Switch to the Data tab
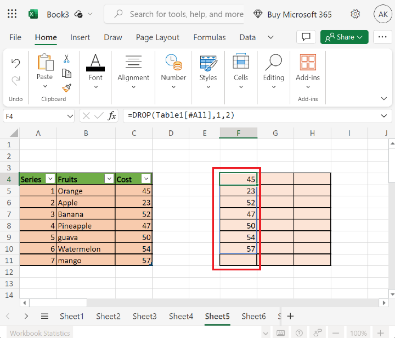The image size is (395, 338). tap(247, 37)
